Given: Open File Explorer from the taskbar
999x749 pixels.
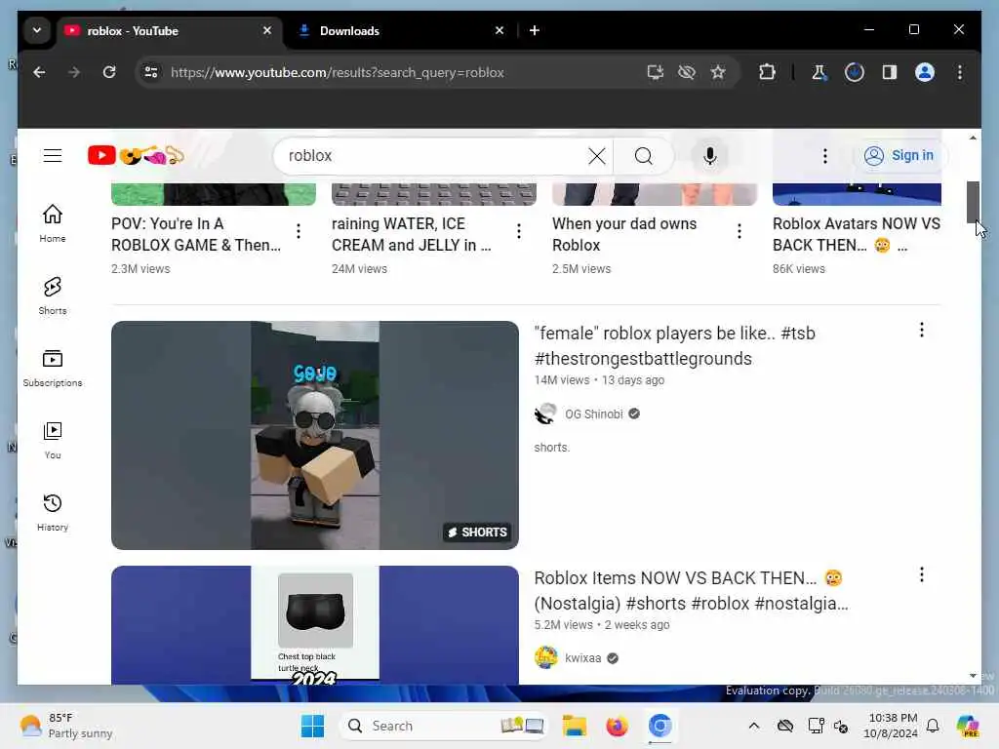Looking at the screenshot, I should coord(574,726).
